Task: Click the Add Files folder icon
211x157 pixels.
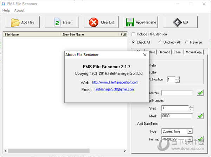Action: coord(15,22)
